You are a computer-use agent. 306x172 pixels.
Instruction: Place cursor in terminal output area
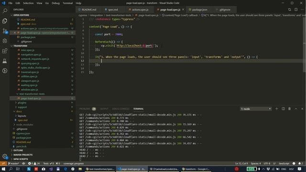pyautogui.click(x=191, y=137)
